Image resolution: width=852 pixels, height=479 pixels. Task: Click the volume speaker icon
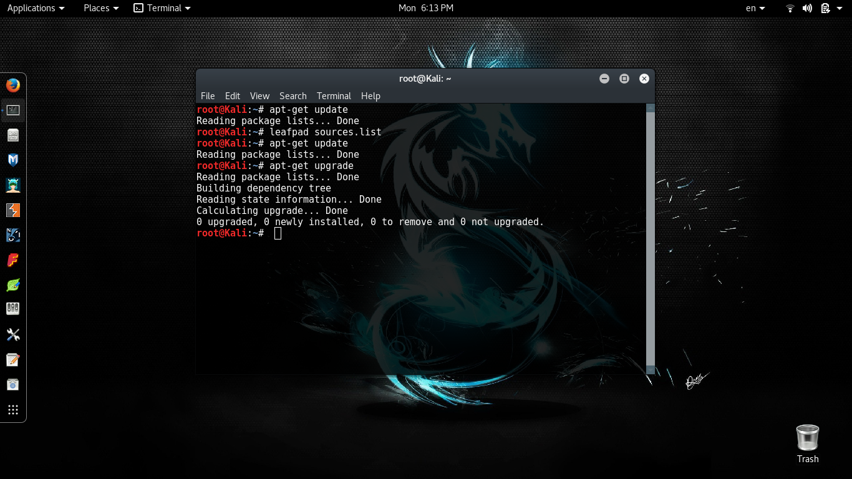coord(807,8)
